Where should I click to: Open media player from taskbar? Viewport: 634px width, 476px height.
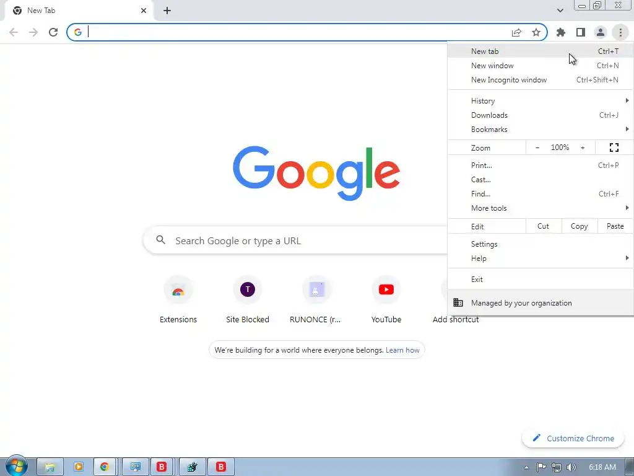79,467
